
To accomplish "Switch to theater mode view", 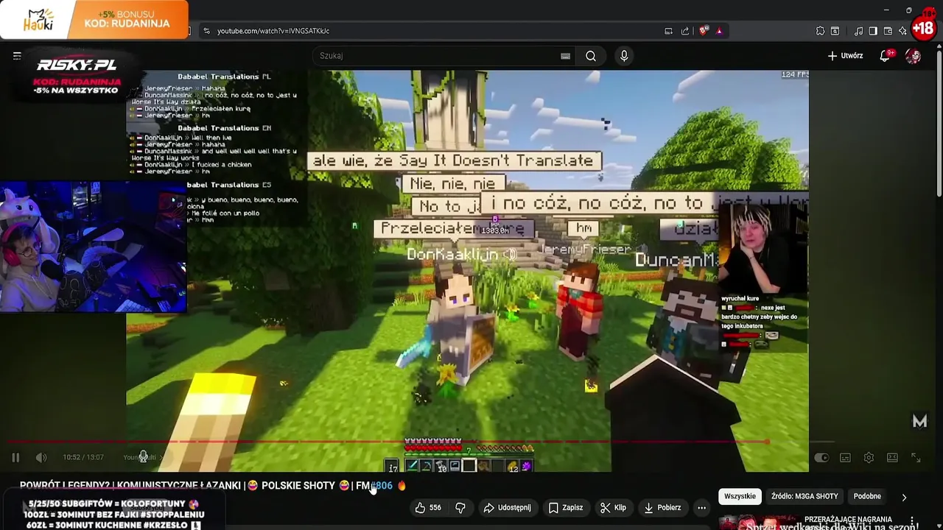I will point(892,457).
